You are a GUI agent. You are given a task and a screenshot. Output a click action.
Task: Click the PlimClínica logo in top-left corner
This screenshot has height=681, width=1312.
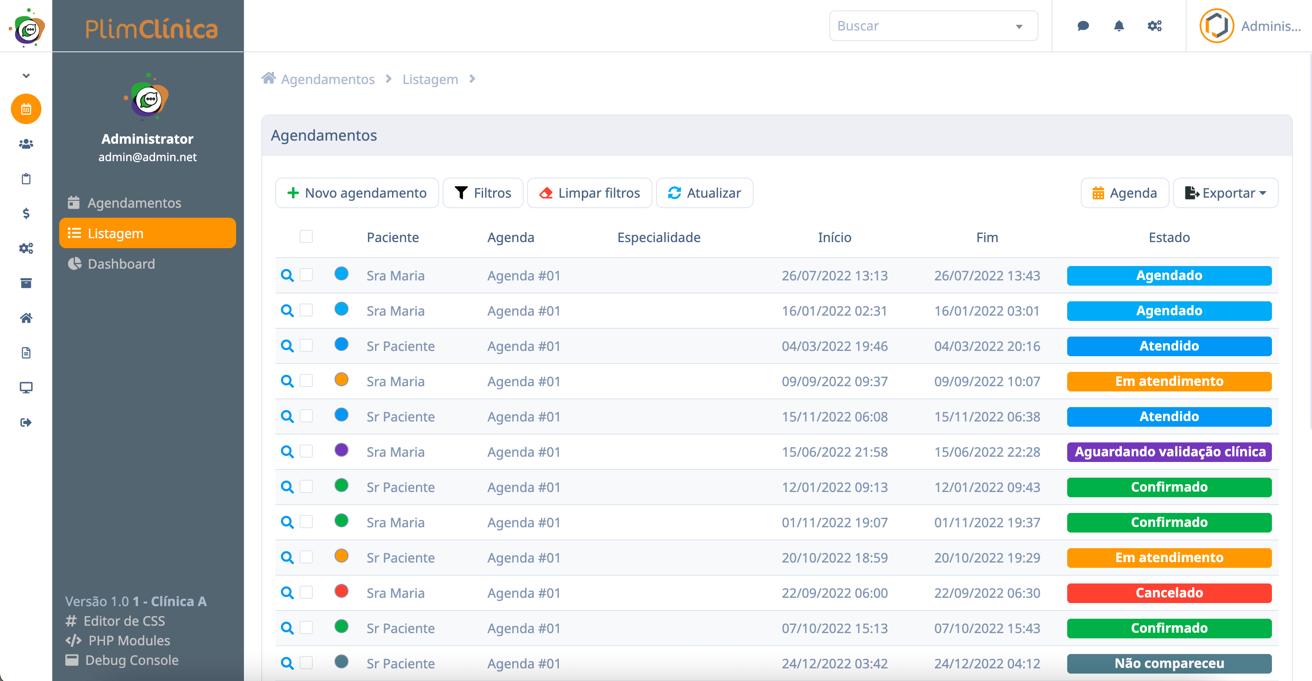(x=27, y=28)
